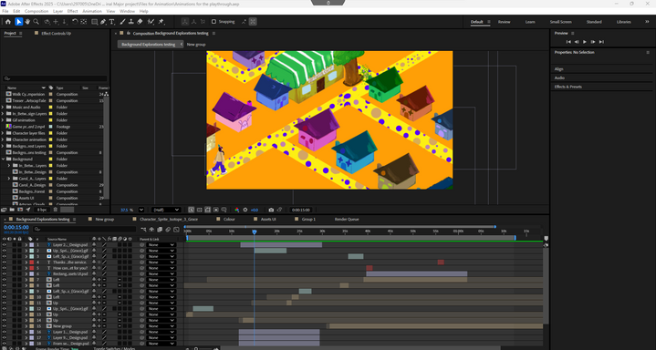Hide layer 6 Rectangle assets UI.psd
This screenshot has height=350, width=656.
5,274
